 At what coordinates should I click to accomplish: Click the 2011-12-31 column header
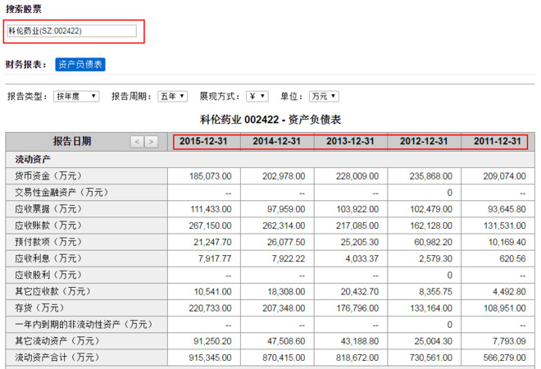(x=498, y=141)
